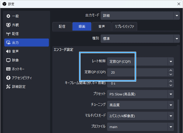The image size is (183, 133).
Task: Expand the プリセット dropdown P5: Slow
Action: 140,94
